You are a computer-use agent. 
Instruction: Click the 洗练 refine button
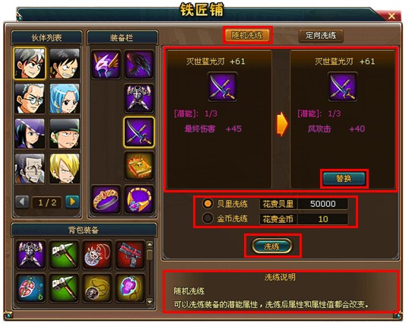pyautogui.click(x=272, y=246)
